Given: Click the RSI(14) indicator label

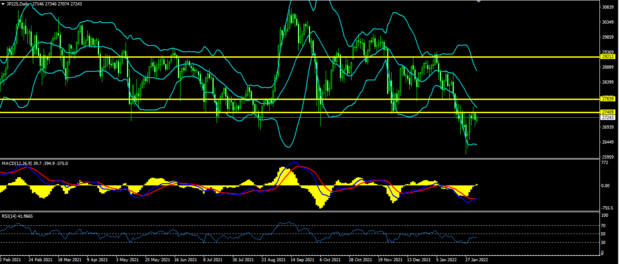Looking at the screenshot, I should tap(9, 216).
